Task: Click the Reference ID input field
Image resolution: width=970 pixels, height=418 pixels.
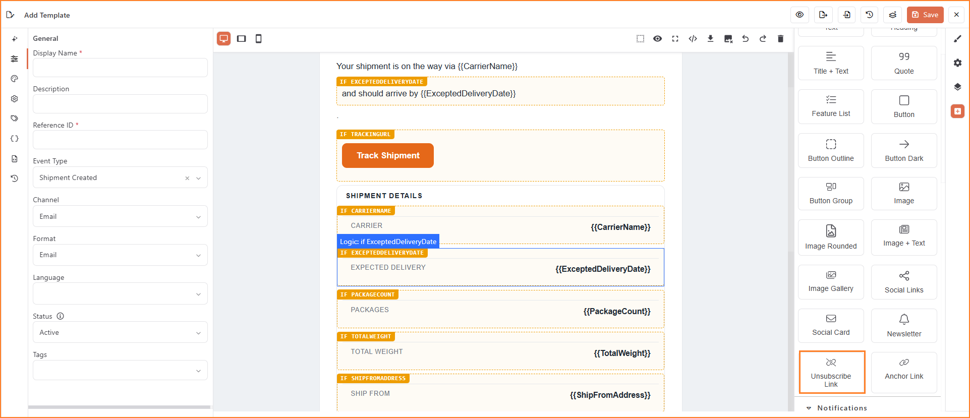Action: click(120, 140)
